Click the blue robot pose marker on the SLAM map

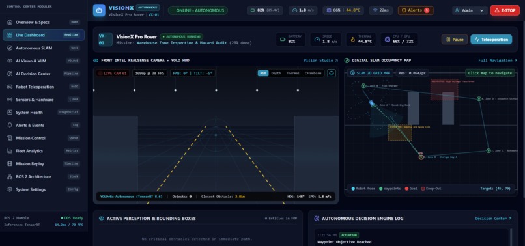[x=372, y=103]
